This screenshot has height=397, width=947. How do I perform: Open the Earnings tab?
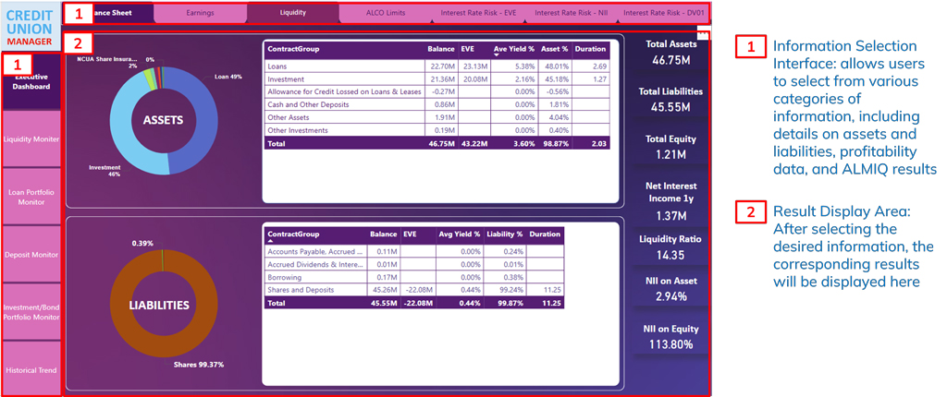(200, 13)
